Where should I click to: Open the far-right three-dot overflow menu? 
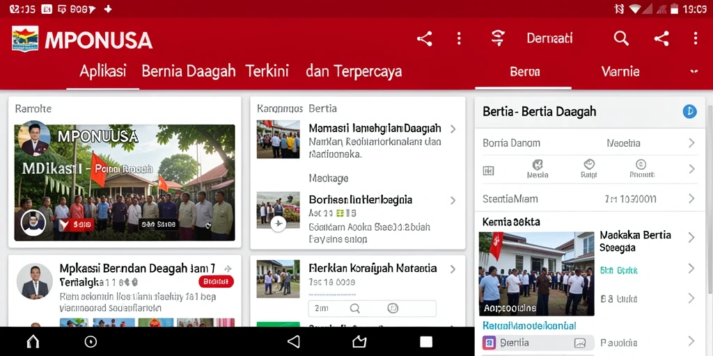(696, 39)
